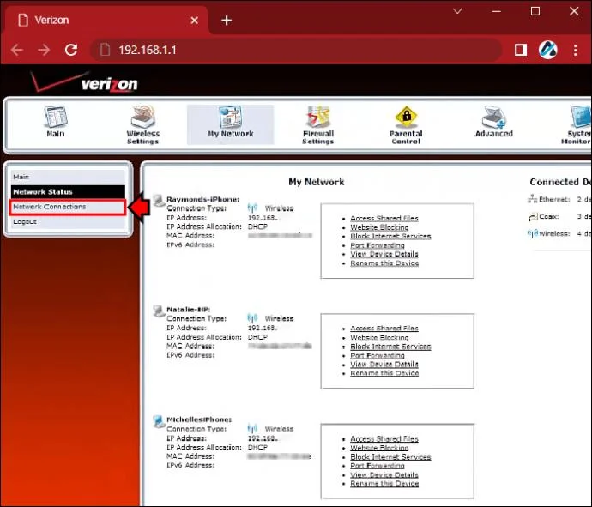Open Website Blocking for MichellesIPhone
Viewport: 592px width, 507px height.
379,448
